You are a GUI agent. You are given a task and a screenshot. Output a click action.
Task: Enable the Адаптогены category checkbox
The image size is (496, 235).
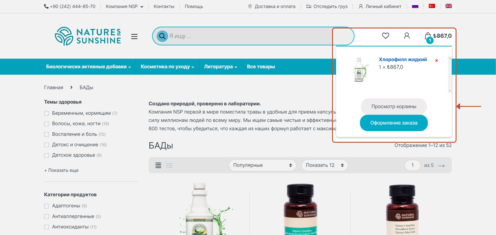point(46,206)
